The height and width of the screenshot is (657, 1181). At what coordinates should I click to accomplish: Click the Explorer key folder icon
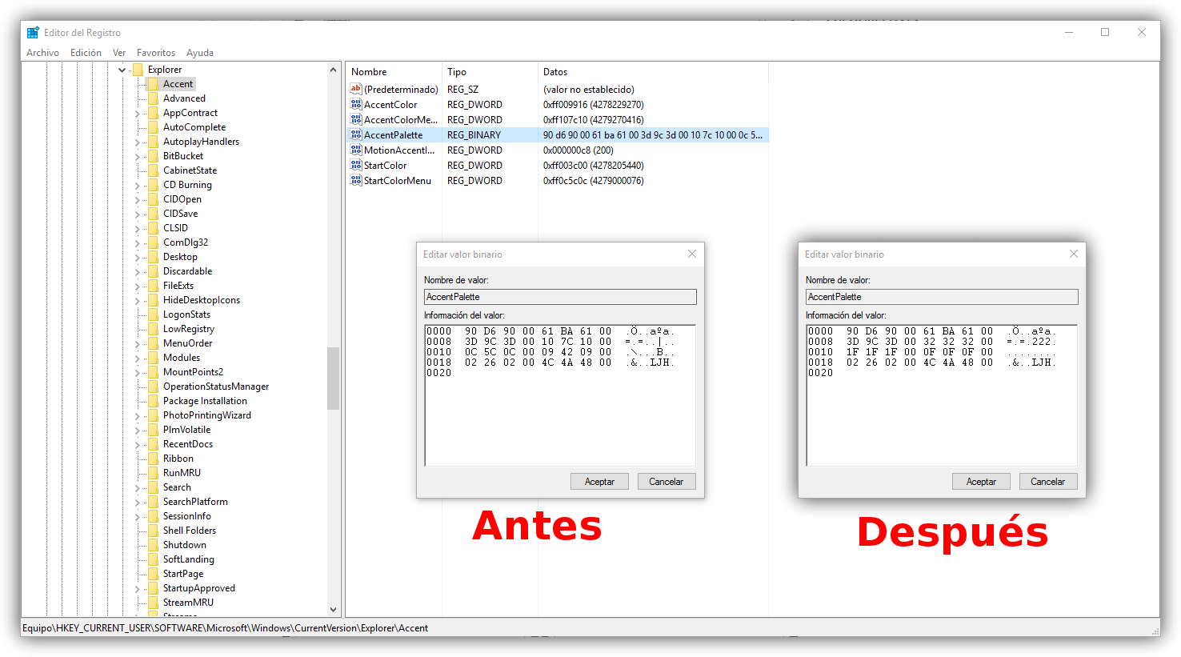[138, 70]
